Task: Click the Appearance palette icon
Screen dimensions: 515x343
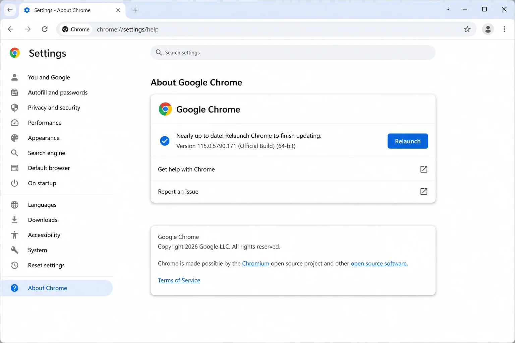Action: (14, 138)
